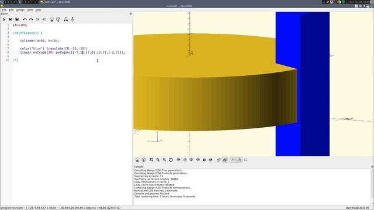Click the Indent icon in editor toolbar

click(44, 19)
